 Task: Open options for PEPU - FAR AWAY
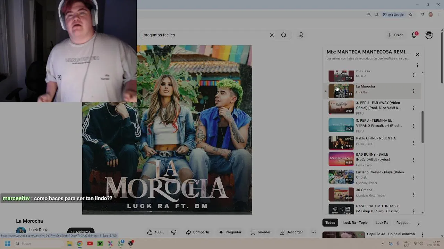pyautogui.click(x=413, y=108)
